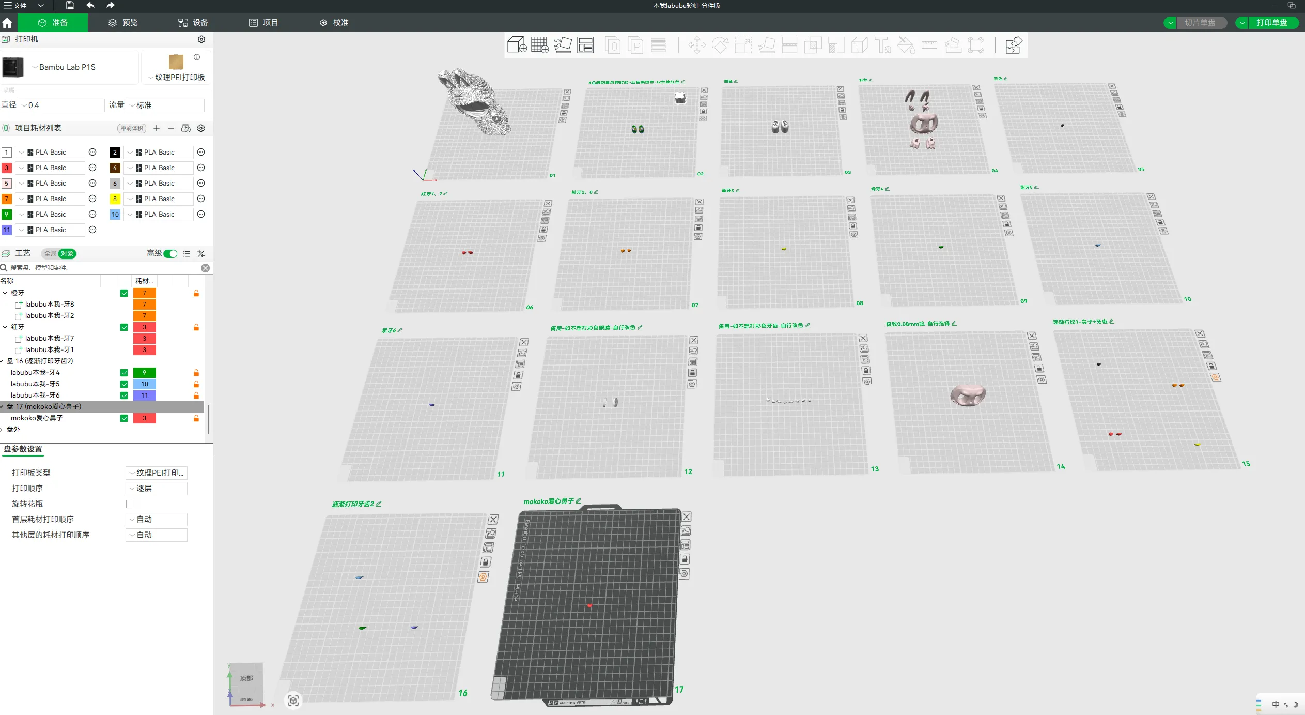Click the Add plate grid icon
Image resolution: width=1305 pixels, height=715 pixels.
[x=539, y=45]
